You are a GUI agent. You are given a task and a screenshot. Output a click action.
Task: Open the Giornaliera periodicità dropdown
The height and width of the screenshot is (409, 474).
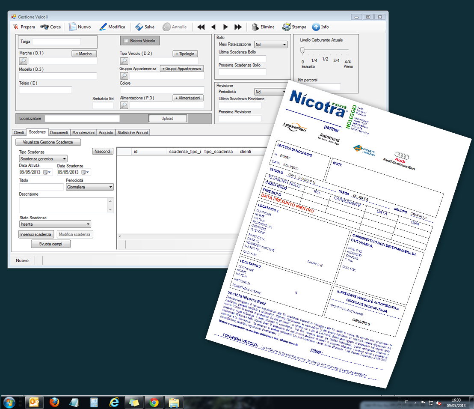[x=90, y=187]
